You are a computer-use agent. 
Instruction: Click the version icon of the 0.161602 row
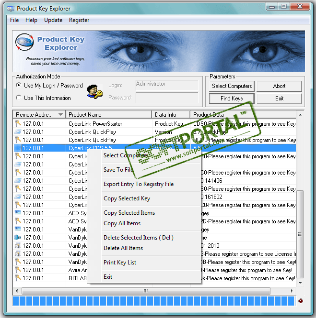(18, 197)
